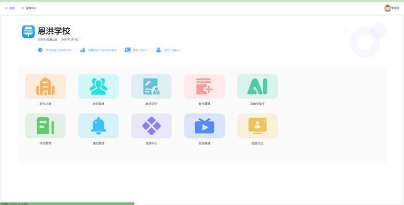Open the 协同备课 app icon

tap(98, 86)
